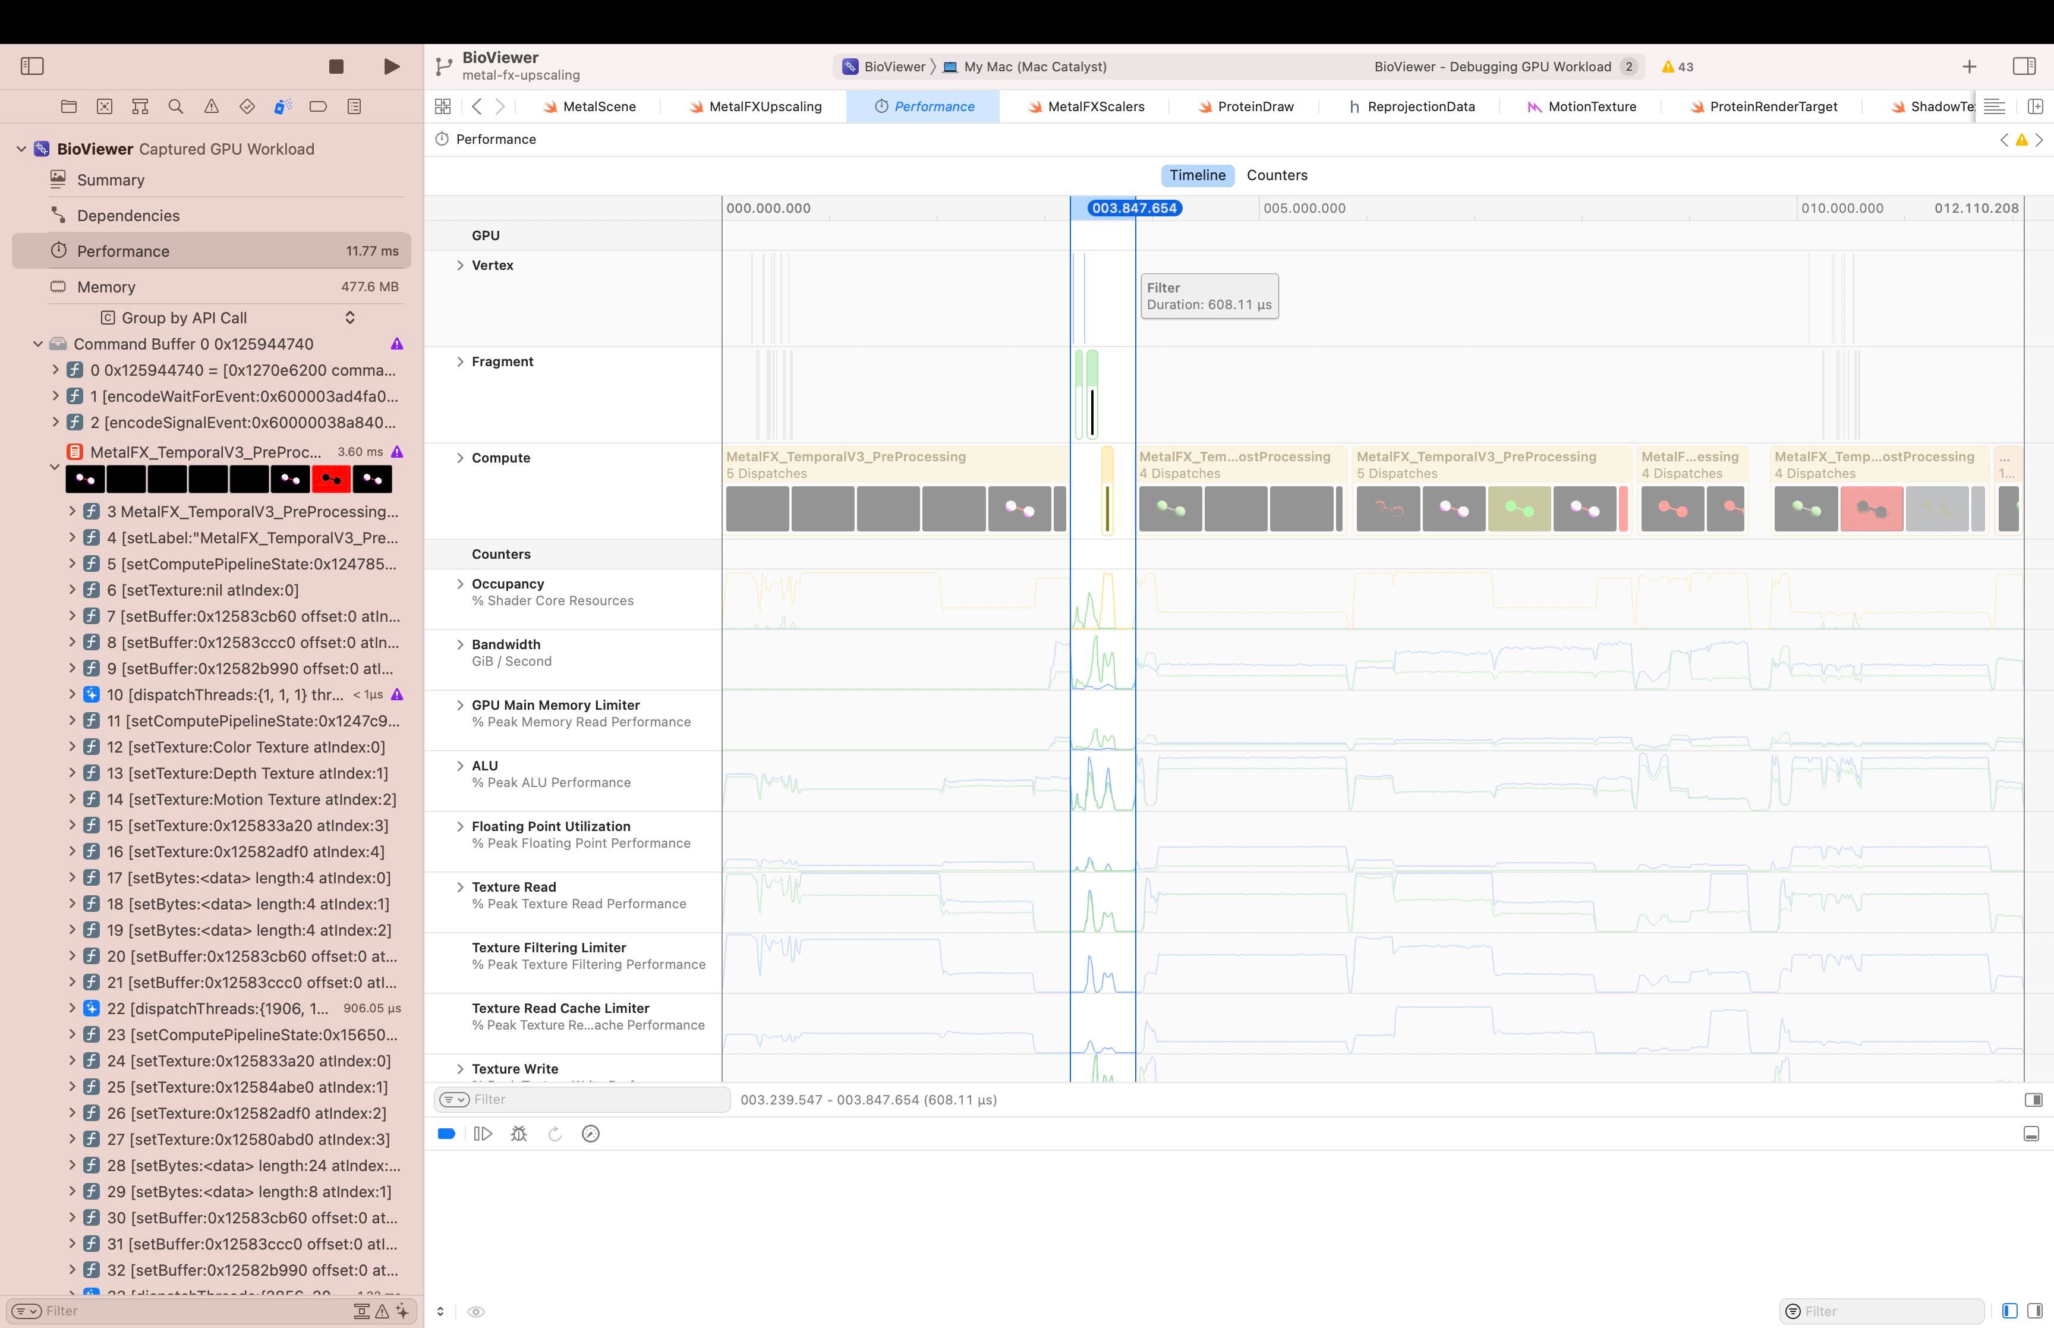Viewport: 2054px width, 1328px height.
Task: Open the related items grid menu
Action: coord(443,107)
